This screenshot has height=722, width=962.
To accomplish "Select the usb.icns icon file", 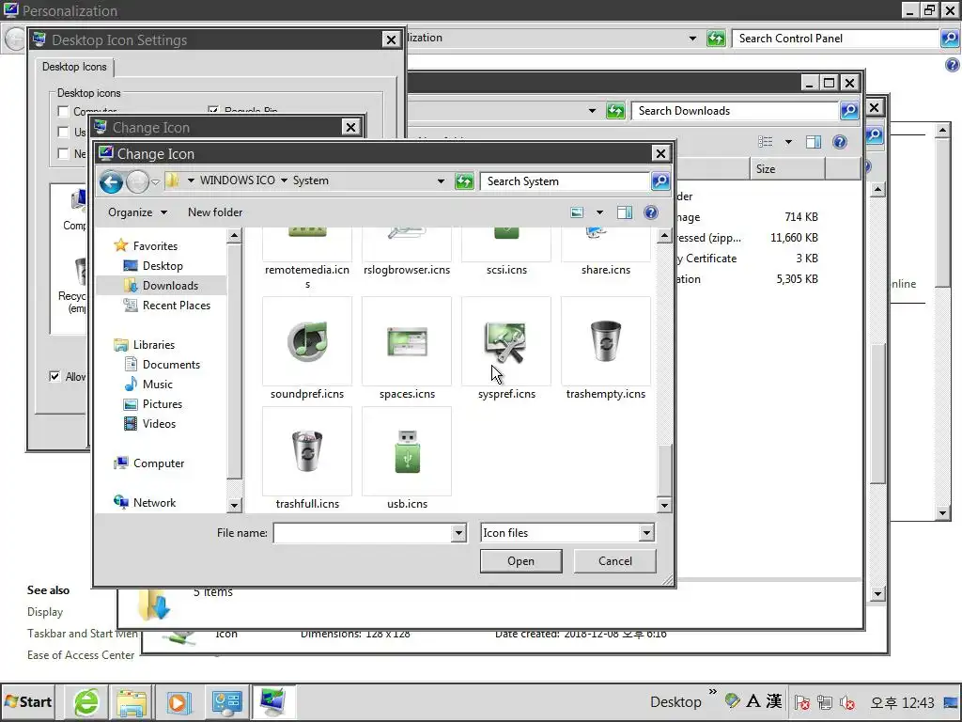I will (407, 458).
